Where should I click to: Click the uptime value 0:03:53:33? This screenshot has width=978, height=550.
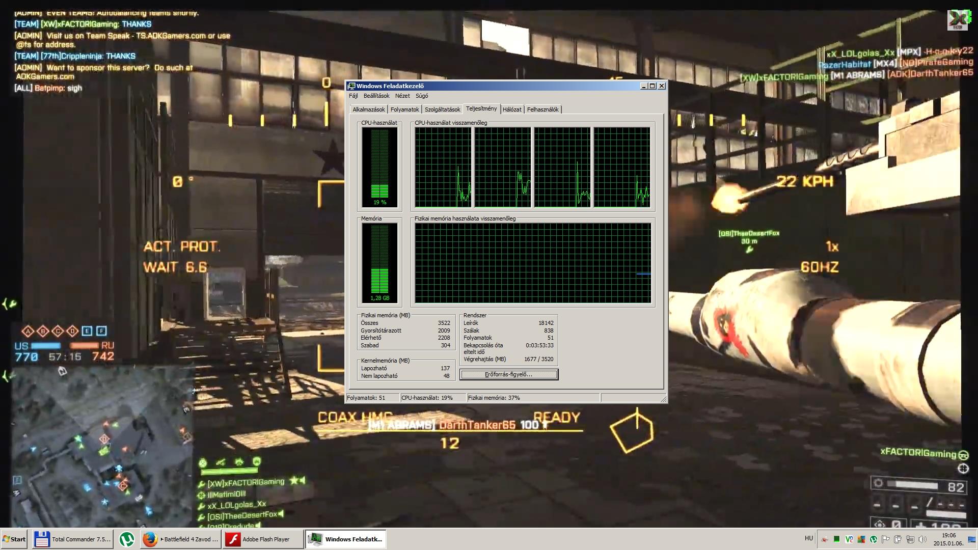pos(539,345)
